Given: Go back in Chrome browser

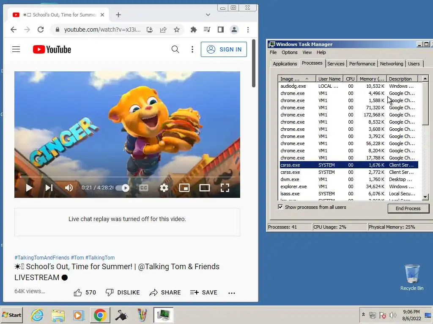Looking at the screenshot, I should [x=14, y=30].
